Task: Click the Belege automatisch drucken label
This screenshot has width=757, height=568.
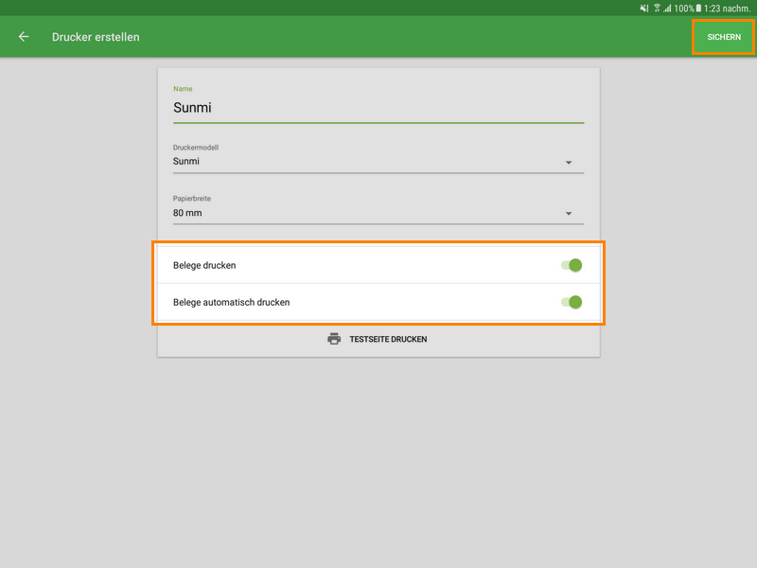Action: coord(231,303)
